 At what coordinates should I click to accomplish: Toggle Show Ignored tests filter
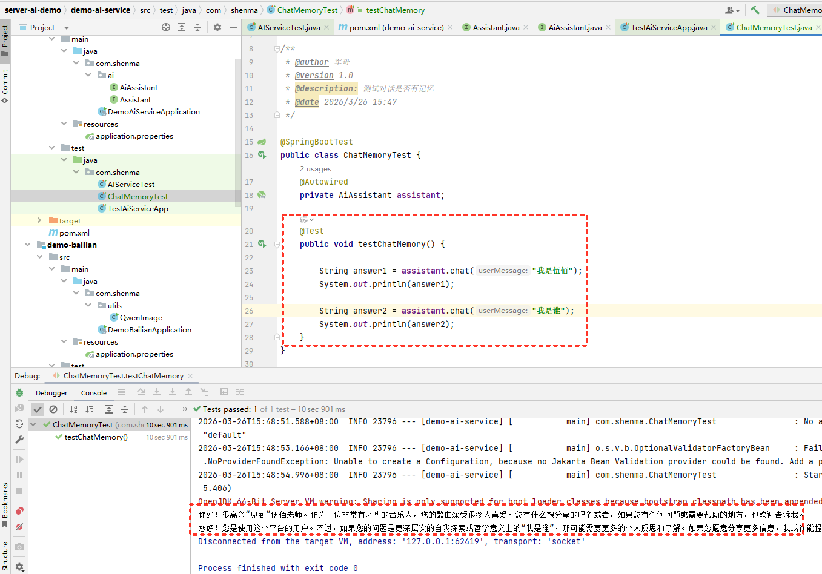click(x=53, y=409)
